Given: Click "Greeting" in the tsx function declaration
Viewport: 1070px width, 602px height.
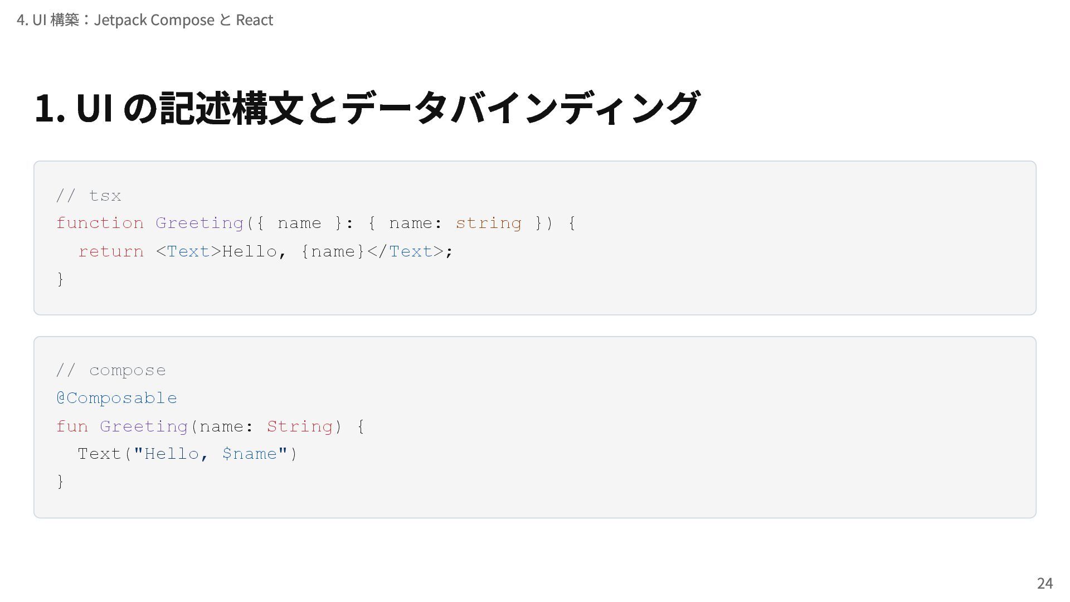Looking at the screenshot, I should pyautogui.click(x=200, y=223).
